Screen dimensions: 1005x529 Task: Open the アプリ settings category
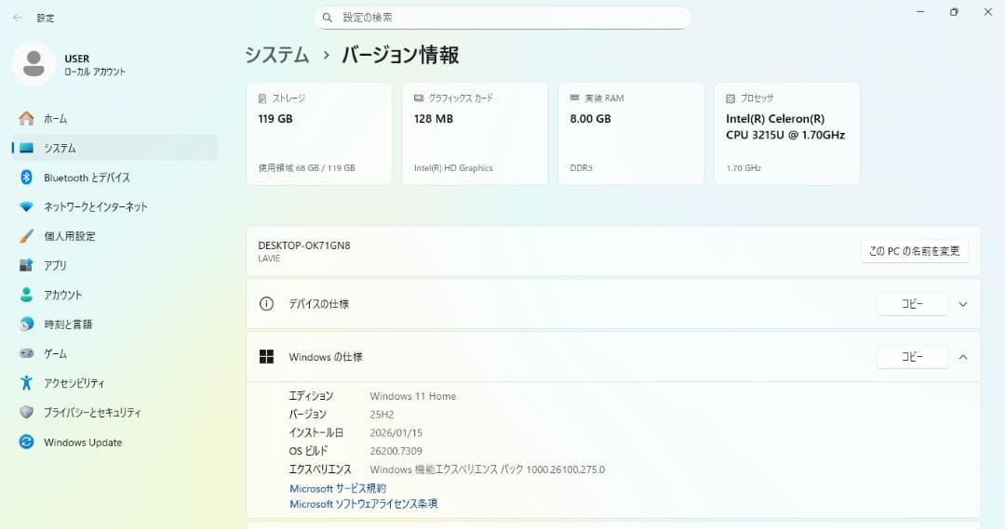[x=114, y=265]
